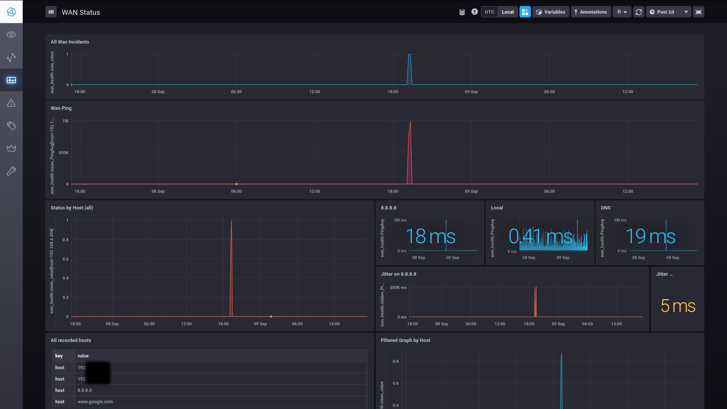
Task: Click the www.google.com host row
Action: tap(95, 402)
